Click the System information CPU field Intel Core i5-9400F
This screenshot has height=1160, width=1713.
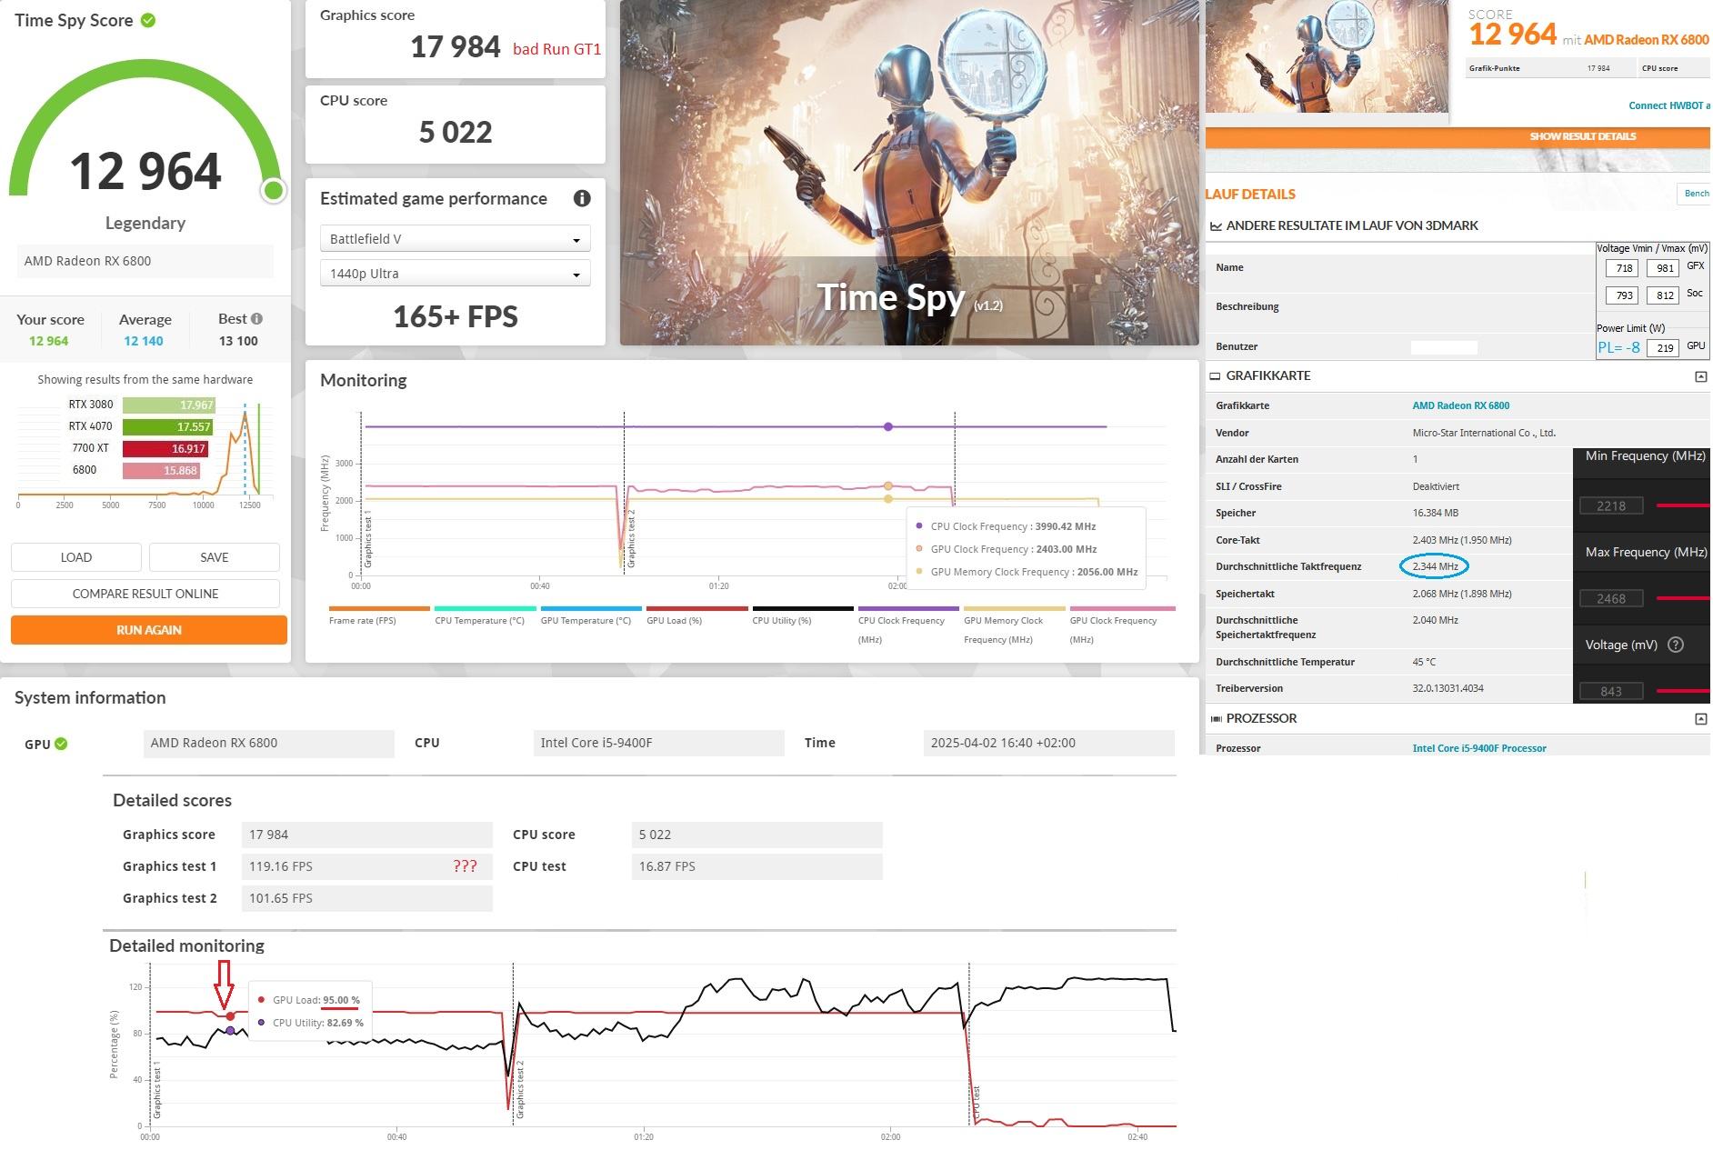659,743
